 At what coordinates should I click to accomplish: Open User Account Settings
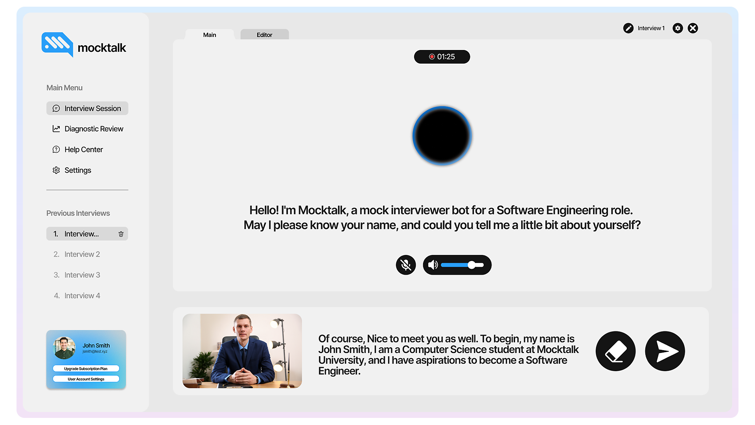(x=86, y=379)
